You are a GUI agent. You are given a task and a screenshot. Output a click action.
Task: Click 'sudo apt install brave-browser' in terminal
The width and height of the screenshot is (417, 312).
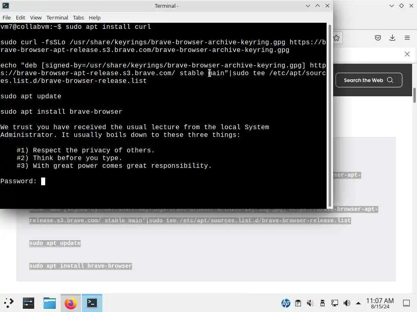tap(61, 112)
